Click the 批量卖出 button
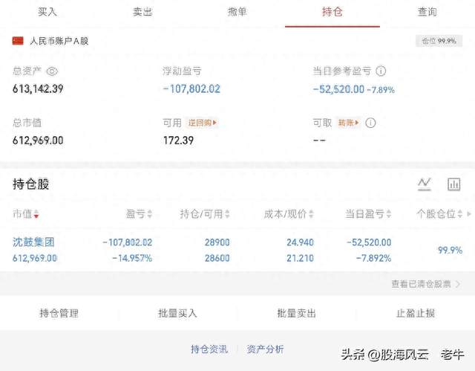Image resolution: width=475 pixels, height=371 pixels. pos(297,313)
